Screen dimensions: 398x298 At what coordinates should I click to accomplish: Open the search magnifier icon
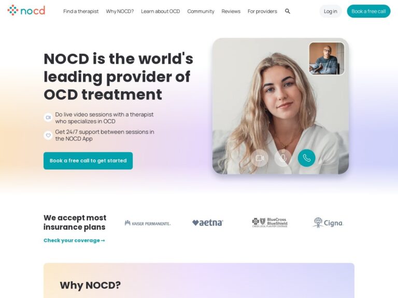click(287, 11)
